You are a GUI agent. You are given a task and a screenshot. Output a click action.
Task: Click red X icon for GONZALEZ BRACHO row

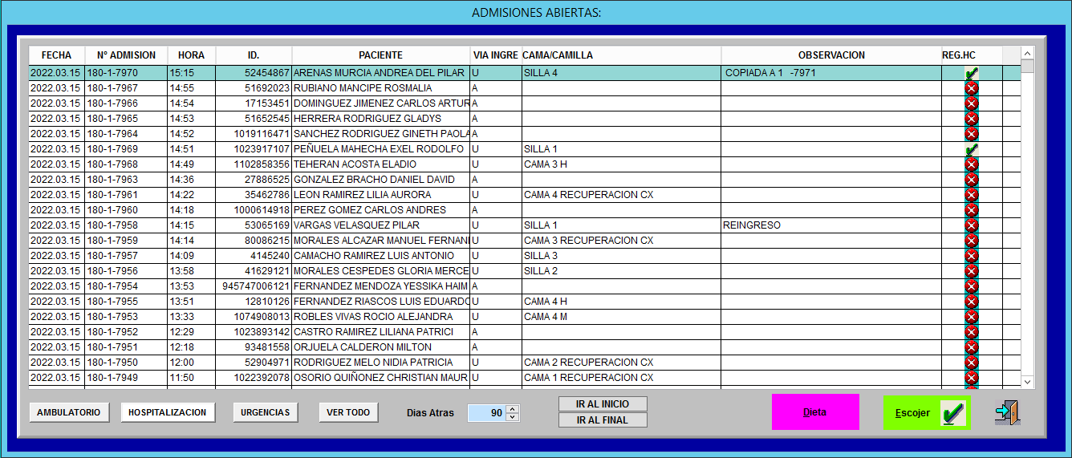(x=971, y=180)
